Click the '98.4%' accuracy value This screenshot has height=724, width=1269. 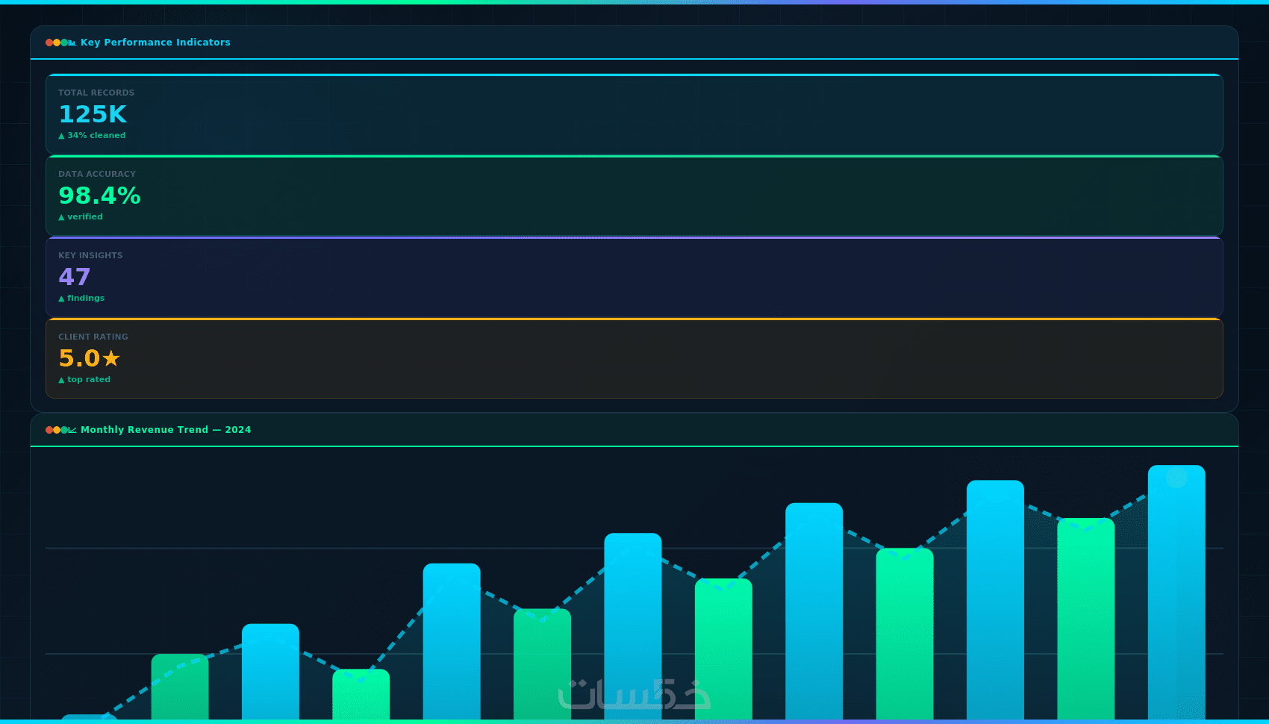[x=99, y=196]
